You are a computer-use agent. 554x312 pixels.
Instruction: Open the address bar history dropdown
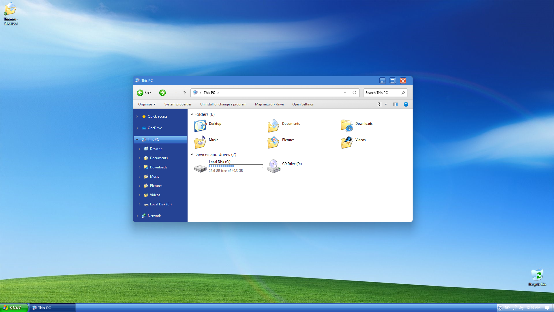click(345, 93)
